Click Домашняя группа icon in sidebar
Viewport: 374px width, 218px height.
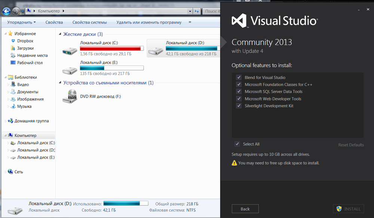10,121
